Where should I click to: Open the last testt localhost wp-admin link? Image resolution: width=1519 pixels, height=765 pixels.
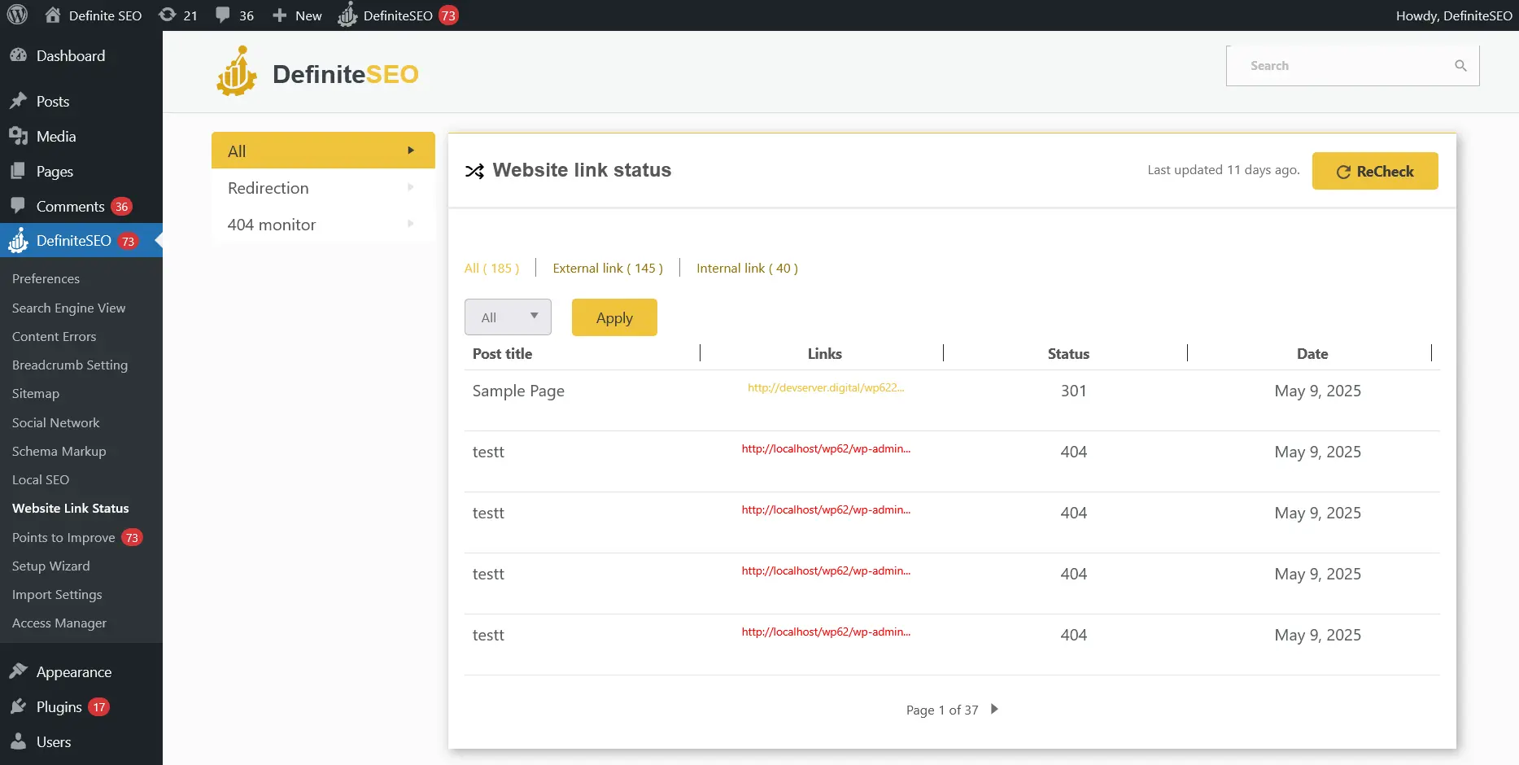click(826, 632)
